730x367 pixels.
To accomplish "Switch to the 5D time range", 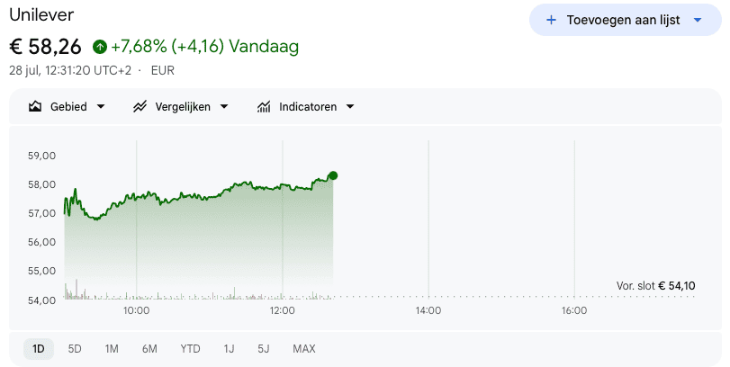I will click(x=75, y=348).
